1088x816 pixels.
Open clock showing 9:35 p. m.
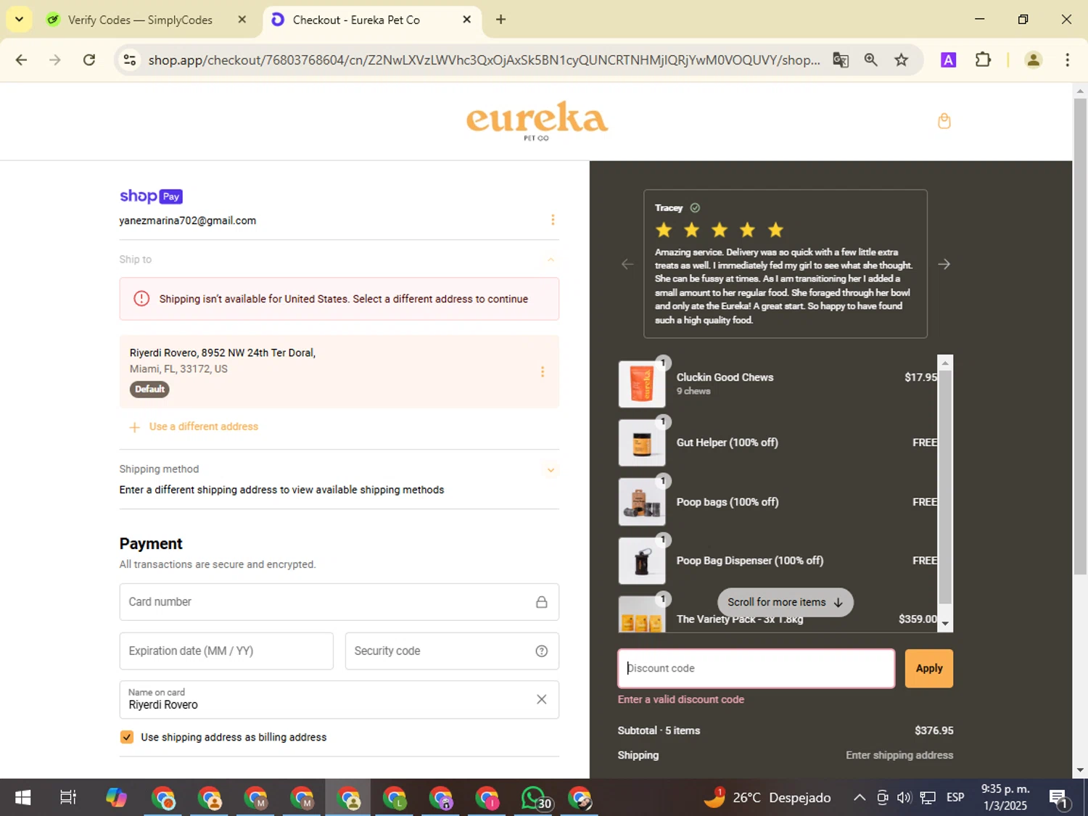1005,797
